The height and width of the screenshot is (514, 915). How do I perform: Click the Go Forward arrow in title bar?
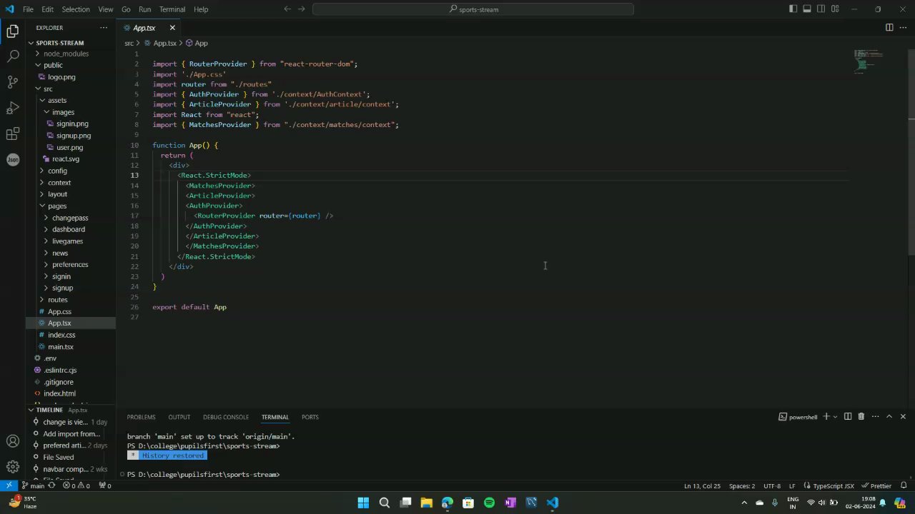302,9
